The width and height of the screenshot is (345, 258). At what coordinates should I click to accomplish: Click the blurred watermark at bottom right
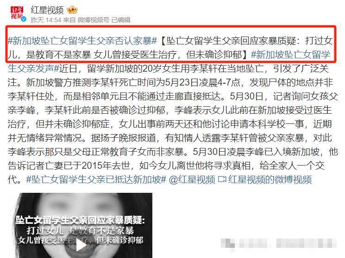(279, 243)
